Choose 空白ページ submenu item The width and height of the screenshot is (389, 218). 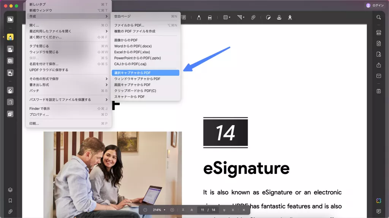click(145, 16)
